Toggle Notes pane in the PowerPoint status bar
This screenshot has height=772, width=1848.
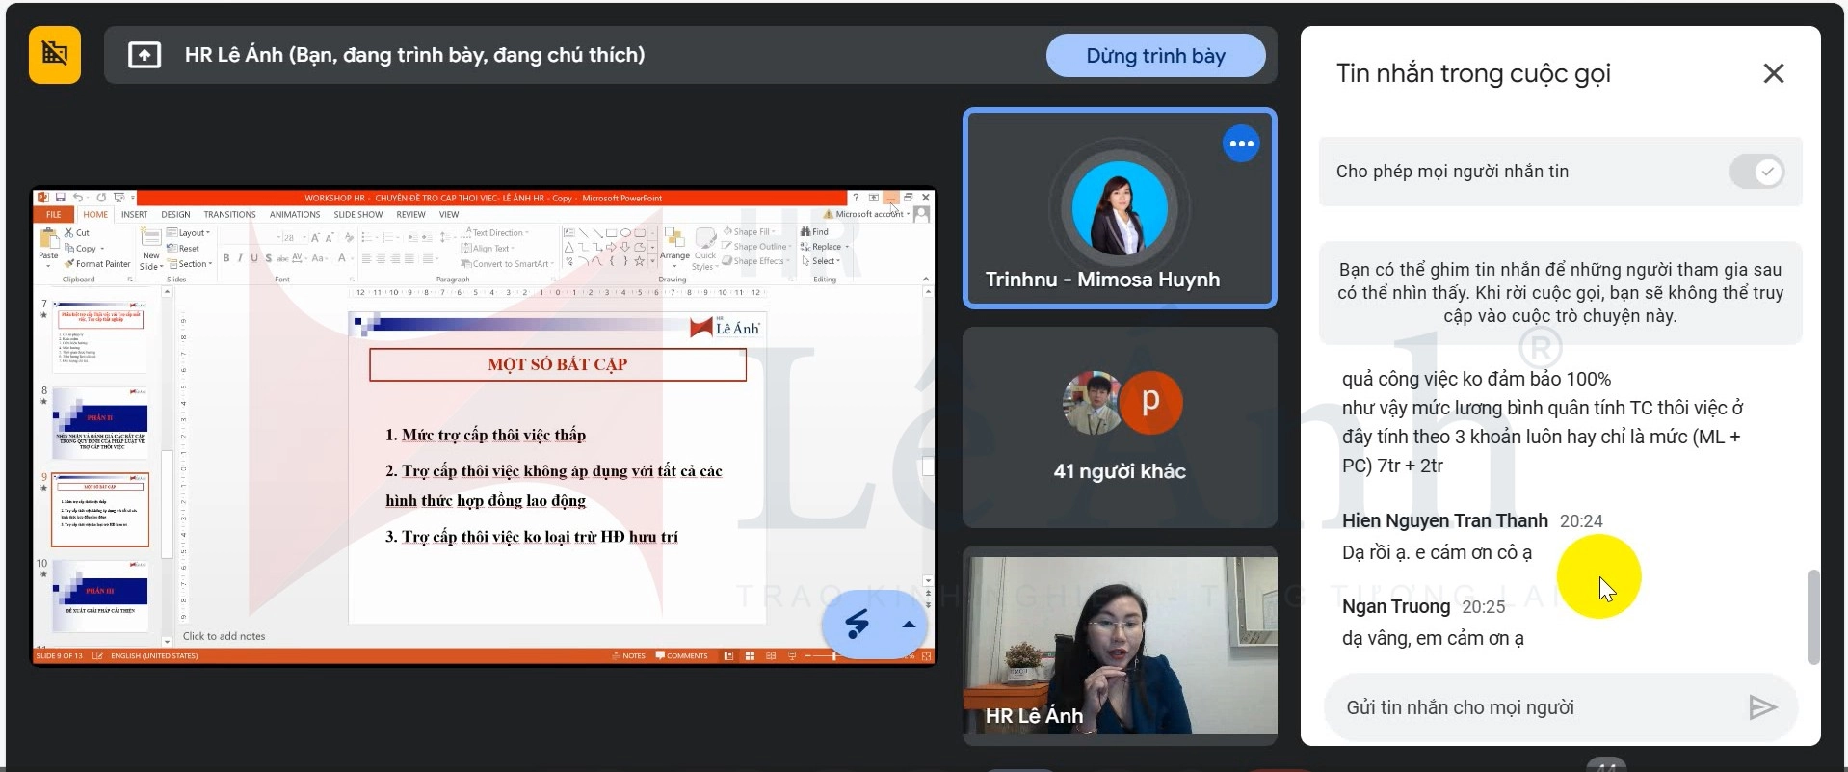pyautogui.click(x=628, y=656)
